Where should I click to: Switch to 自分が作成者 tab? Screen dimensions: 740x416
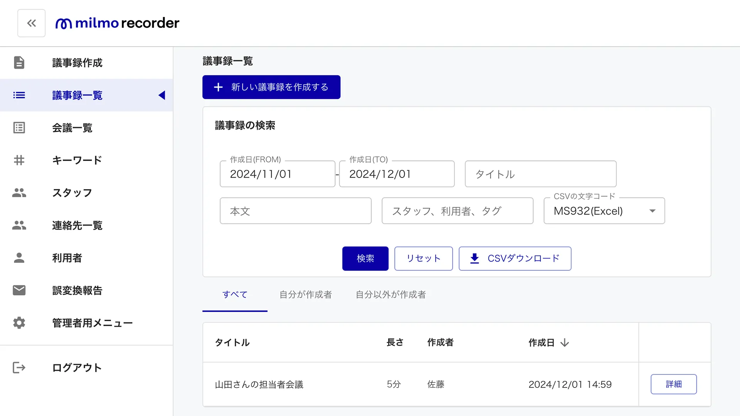pos(305,295)
